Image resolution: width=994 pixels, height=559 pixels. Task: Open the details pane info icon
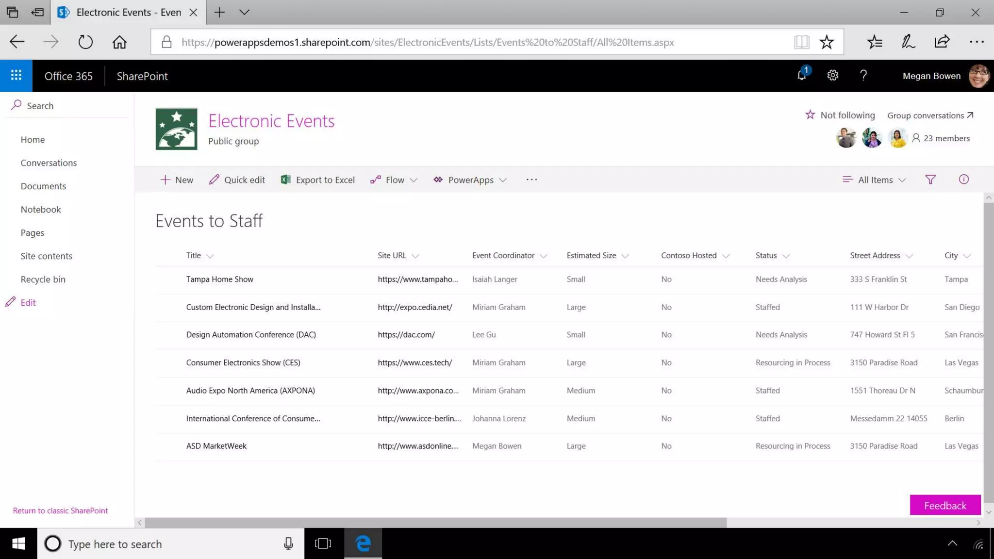click(963, 180)
